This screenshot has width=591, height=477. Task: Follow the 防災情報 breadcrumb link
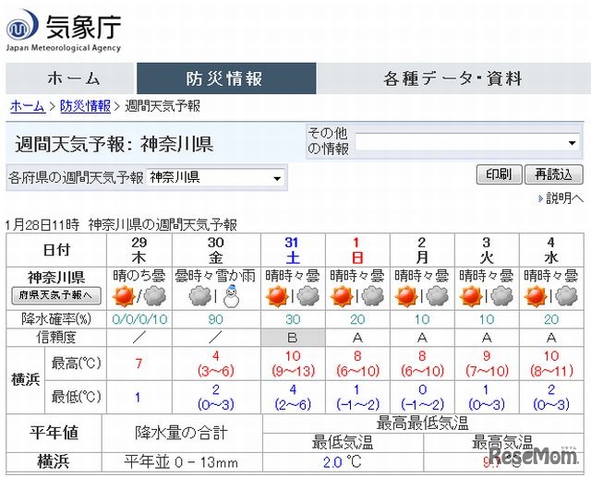[85, 106]
